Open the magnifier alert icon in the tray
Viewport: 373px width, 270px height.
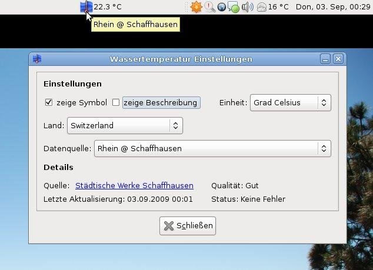tap(210, 7)
